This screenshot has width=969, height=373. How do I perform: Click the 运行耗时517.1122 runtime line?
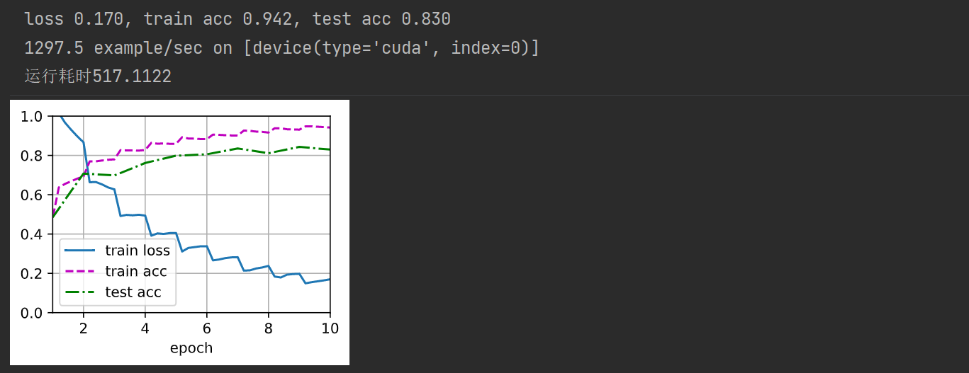click(x=98, y=76)
